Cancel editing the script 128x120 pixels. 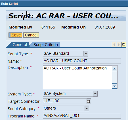[31, 35]
